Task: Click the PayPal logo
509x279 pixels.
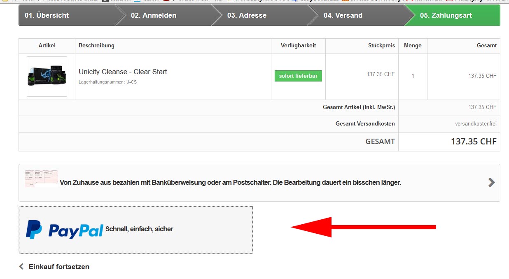Action: click(x=64, y=229)
